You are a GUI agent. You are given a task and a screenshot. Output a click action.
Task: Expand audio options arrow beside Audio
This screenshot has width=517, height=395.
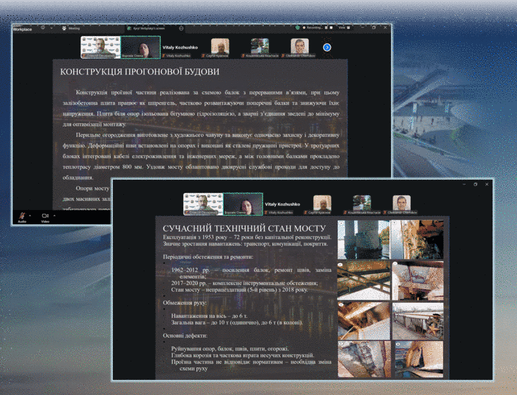pos(30,215)
